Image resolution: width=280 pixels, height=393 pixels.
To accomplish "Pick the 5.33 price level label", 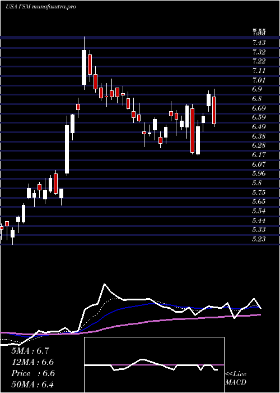I will click(259, 230).
